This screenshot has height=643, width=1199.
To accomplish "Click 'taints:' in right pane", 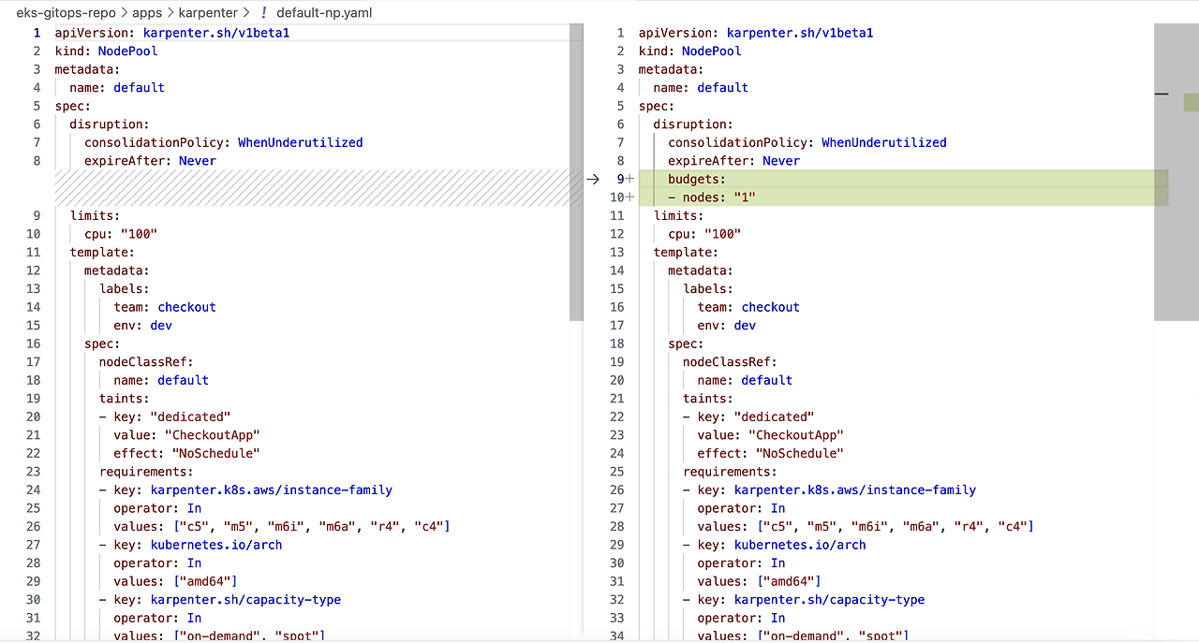I will coord(708,399).
